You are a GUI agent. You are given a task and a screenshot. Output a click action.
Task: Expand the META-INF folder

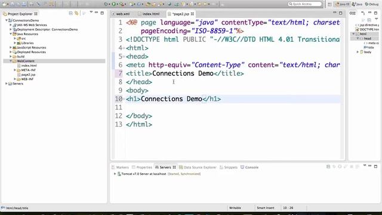(15, 70)
